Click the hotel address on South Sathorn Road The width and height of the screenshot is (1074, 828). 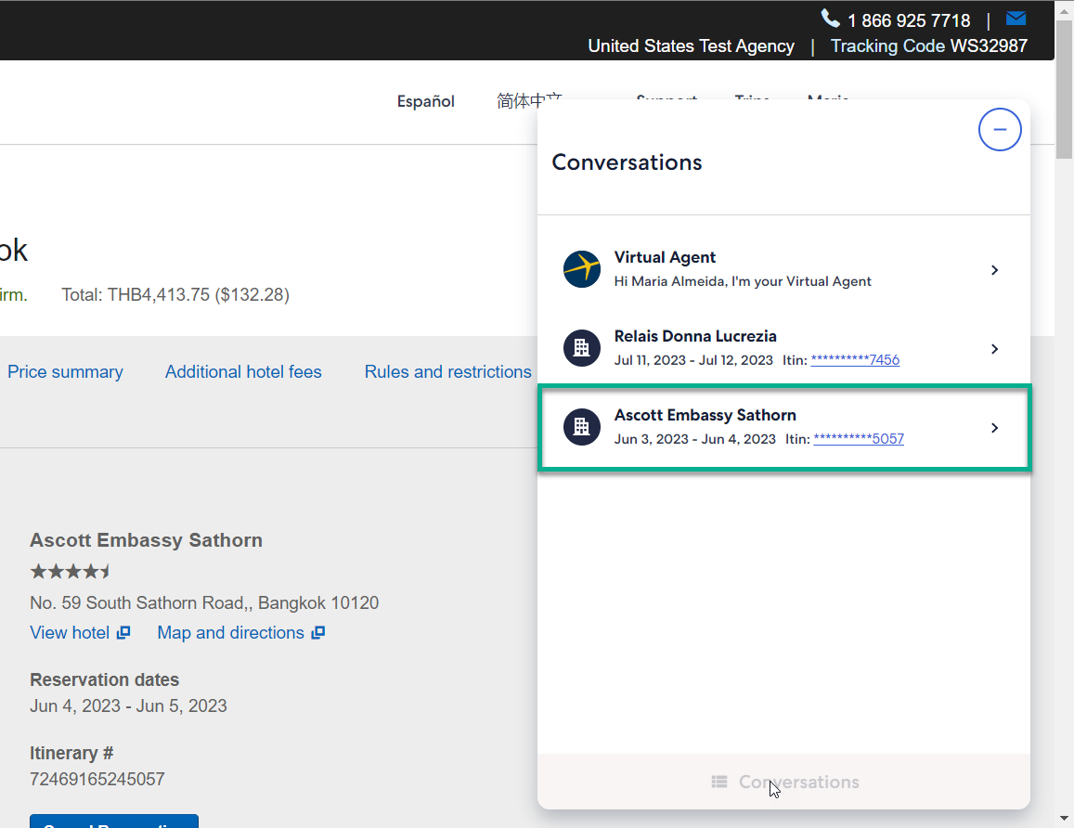click(x=204, y=602)
